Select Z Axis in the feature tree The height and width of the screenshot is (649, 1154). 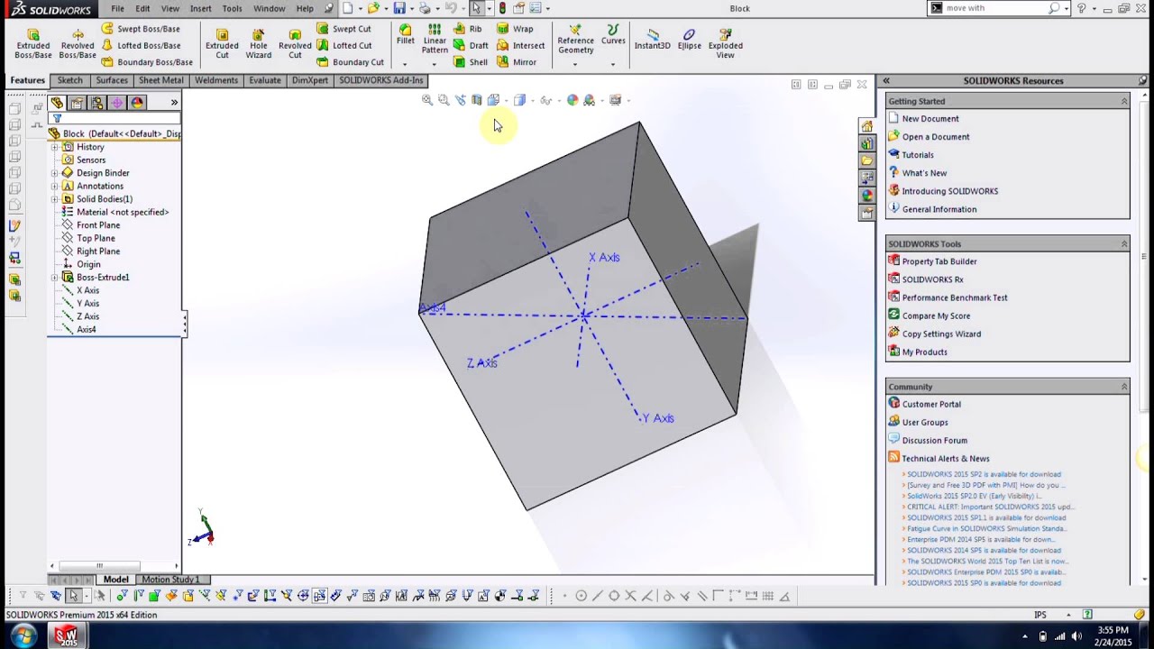88,316
